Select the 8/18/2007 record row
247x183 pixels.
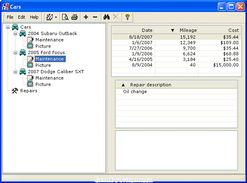point(176,37)
